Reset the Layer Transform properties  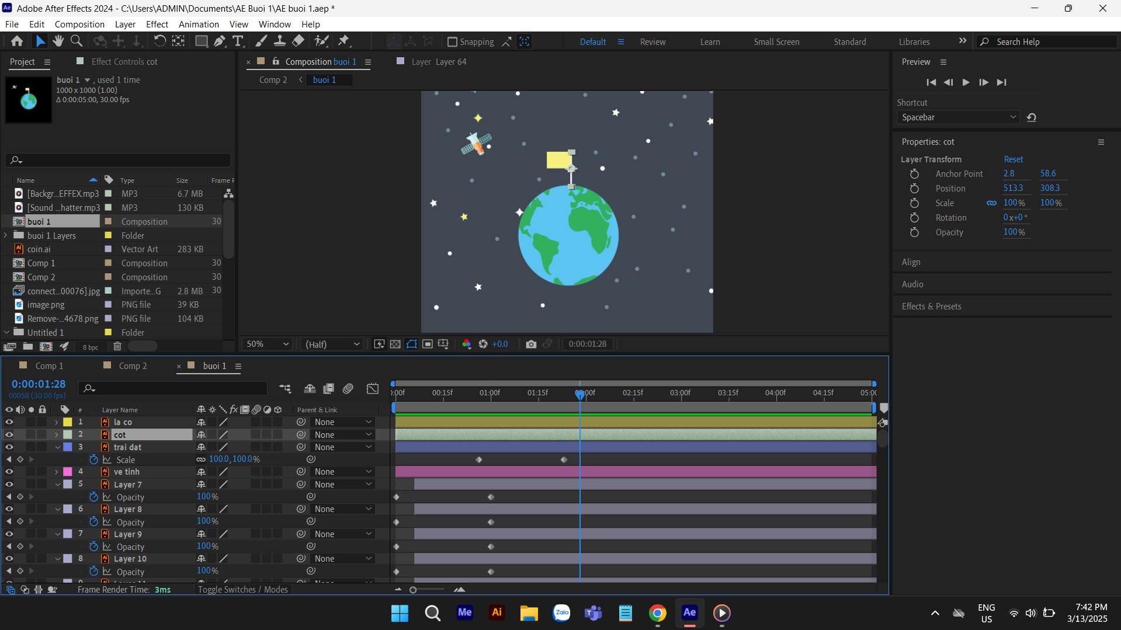click(1013, 159)
